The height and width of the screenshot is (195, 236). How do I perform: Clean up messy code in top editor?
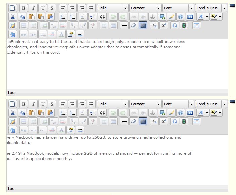[171, 17]
